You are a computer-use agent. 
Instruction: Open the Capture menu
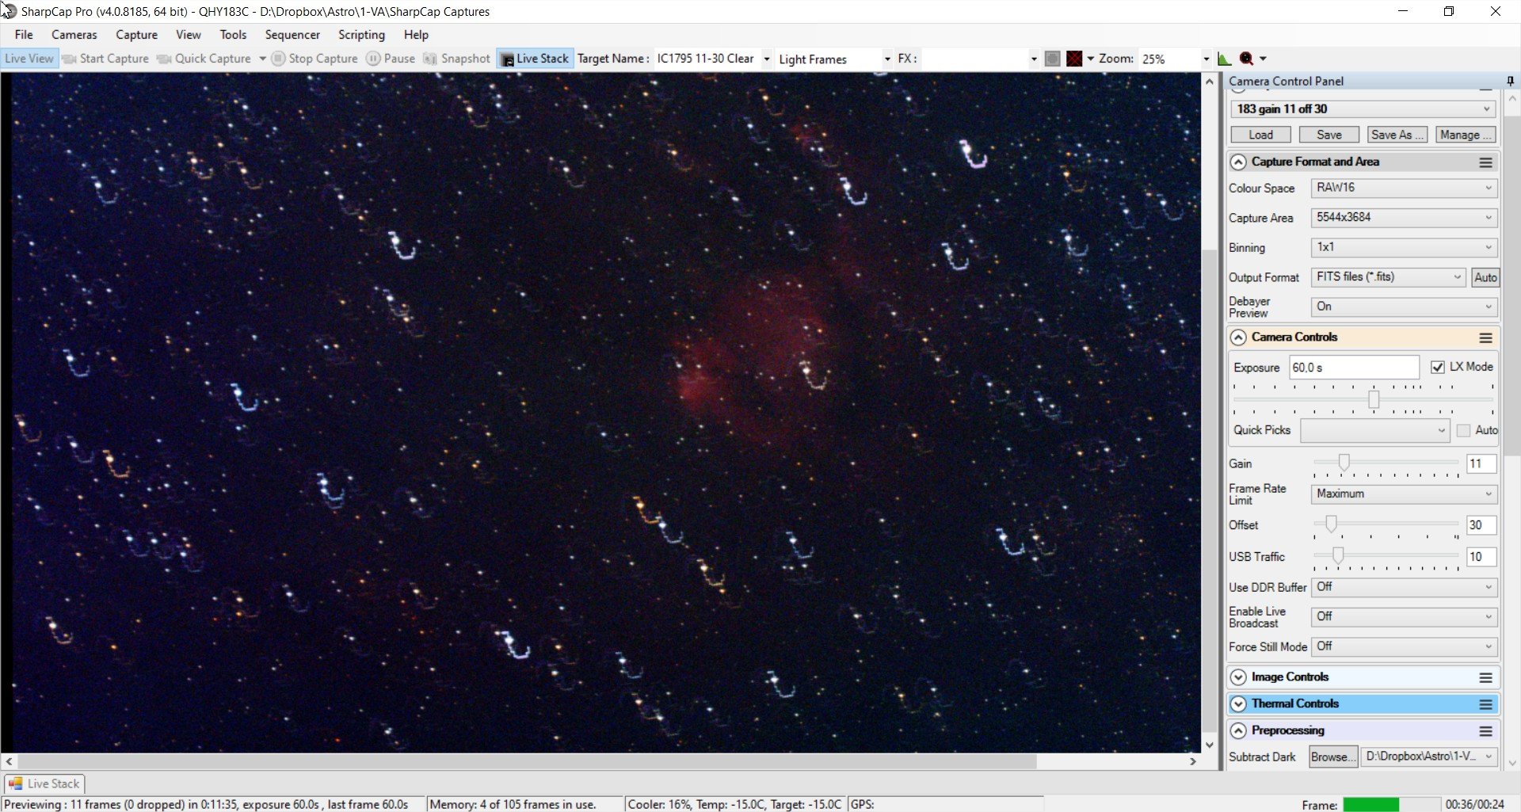tap(136, 35)
